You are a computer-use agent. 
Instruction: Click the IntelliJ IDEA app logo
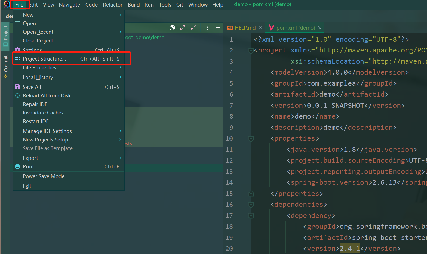click(7, 4)
